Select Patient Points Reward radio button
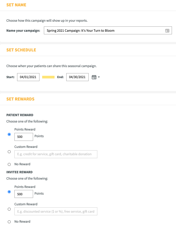The image size is (176, 229). (x=9, y=134)
